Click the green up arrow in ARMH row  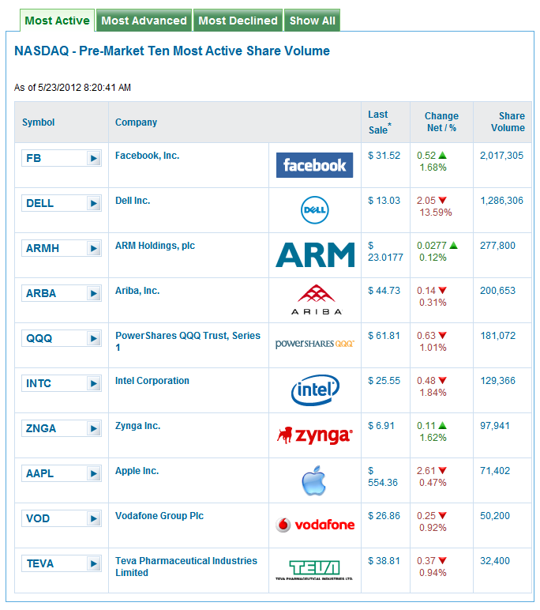(x=454, y=246)
